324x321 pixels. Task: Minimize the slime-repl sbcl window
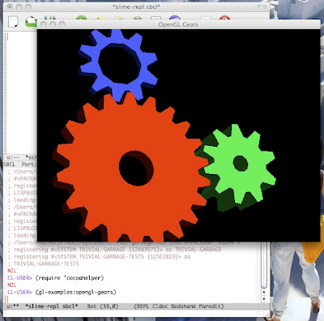pyautogui.click(x=19, y=7)
